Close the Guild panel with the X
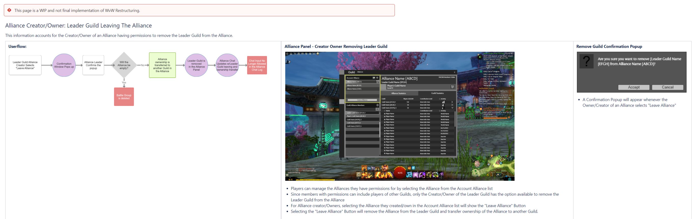This screenshot has height=219, width=698. click(455, 72)
